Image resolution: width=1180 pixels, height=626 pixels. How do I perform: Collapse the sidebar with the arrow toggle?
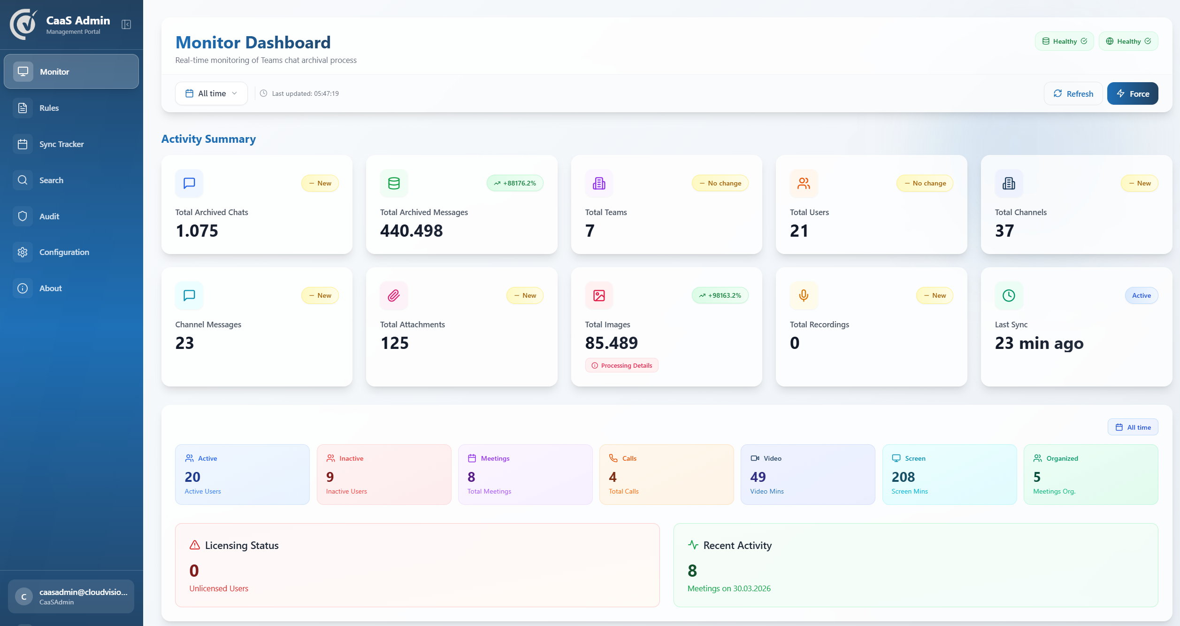(126, 25)
